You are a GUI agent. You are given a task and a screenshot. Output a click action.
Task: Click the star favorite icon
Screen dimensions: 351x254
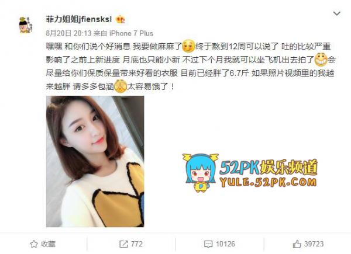(x=34, y=244)
